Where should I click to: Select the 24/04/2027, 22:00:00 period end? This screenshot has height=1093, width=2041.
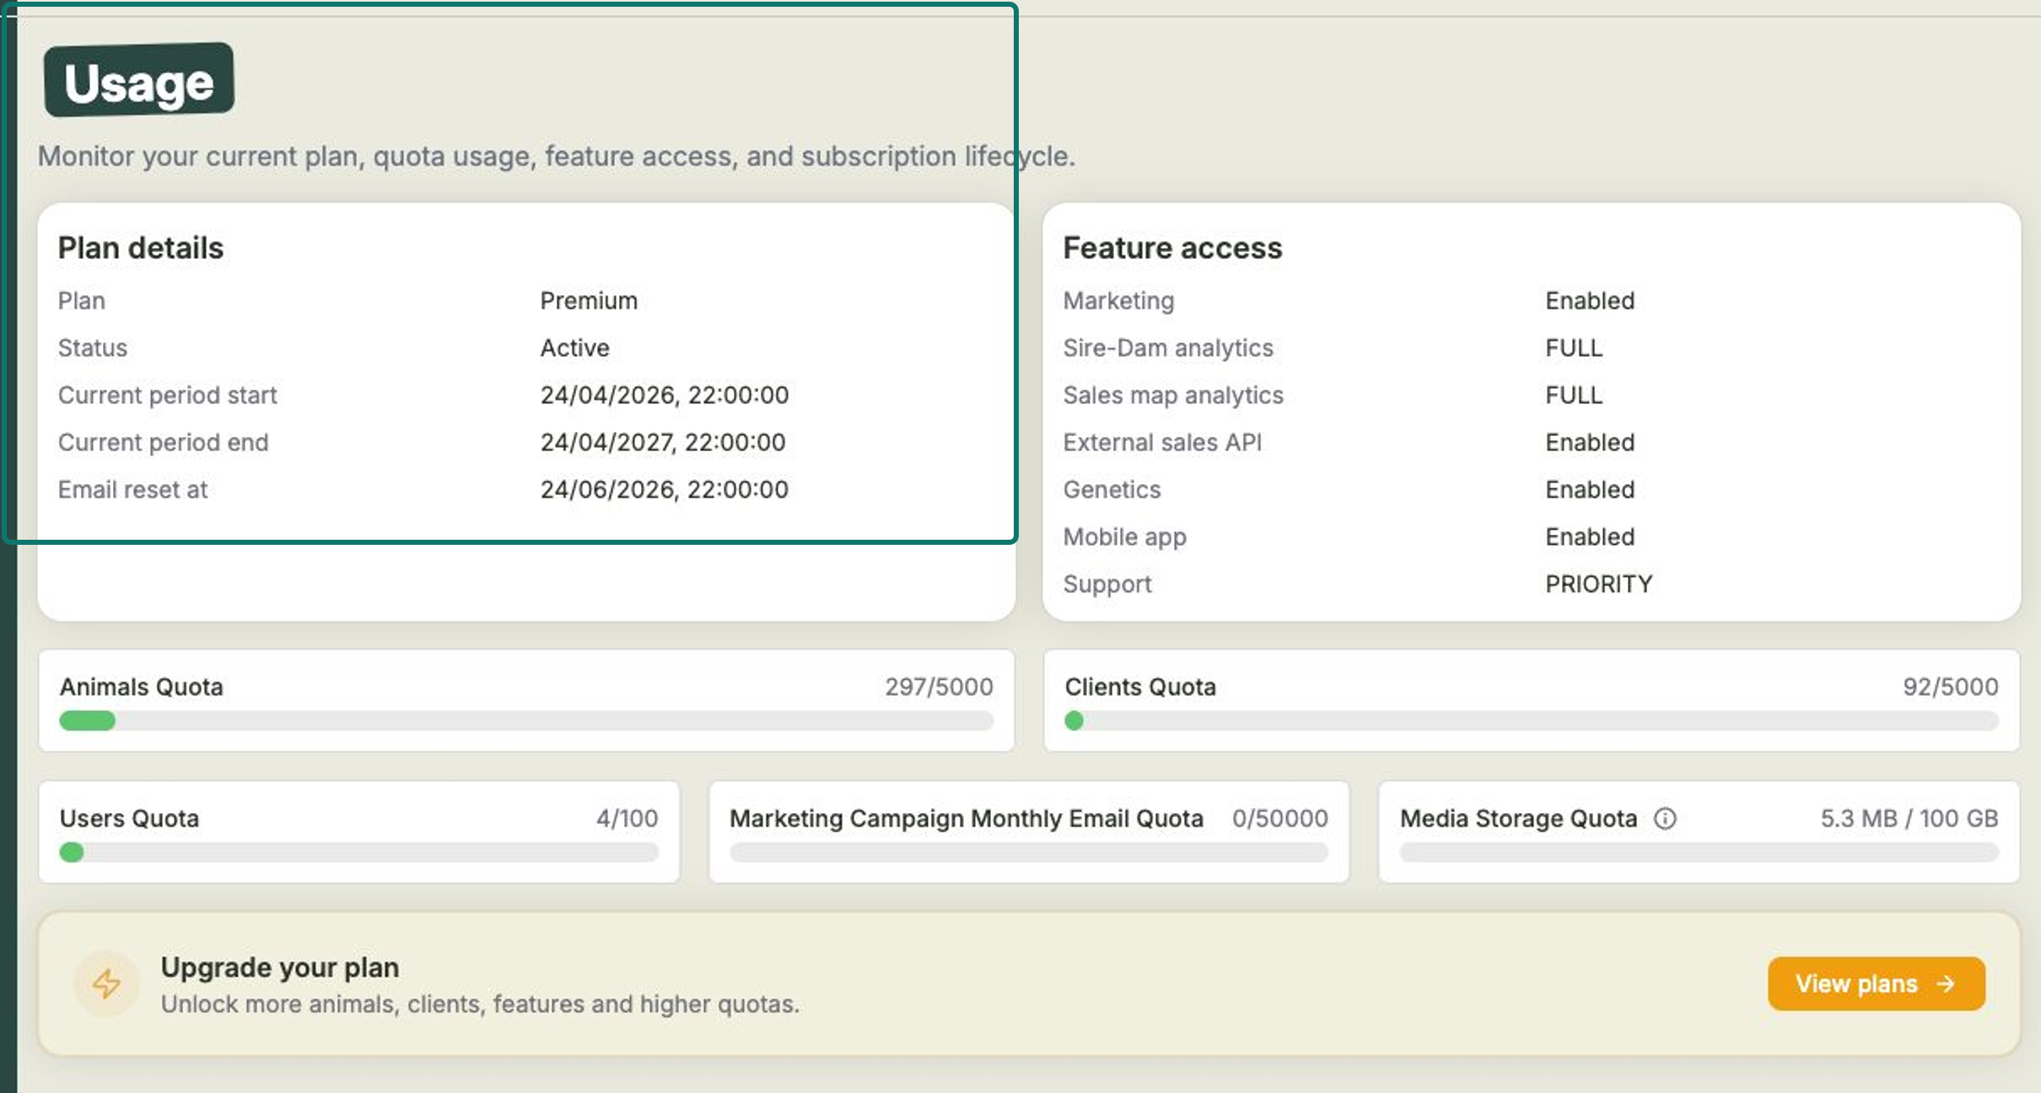[x=663, y=443]
